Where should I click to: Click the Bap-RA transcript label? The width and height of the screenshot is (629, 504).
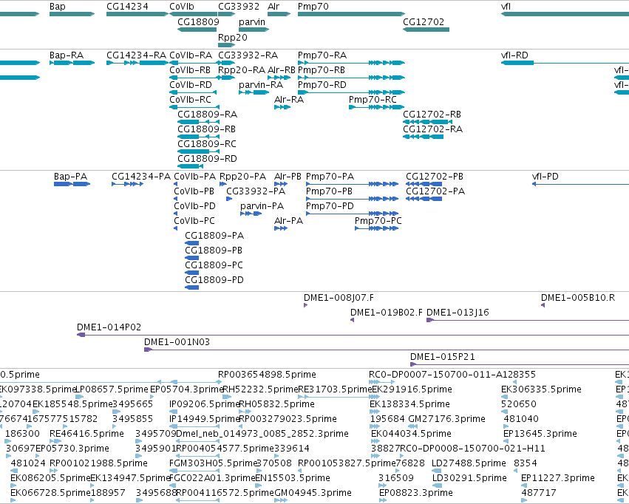pyautogui.click(x=67, y=55)
